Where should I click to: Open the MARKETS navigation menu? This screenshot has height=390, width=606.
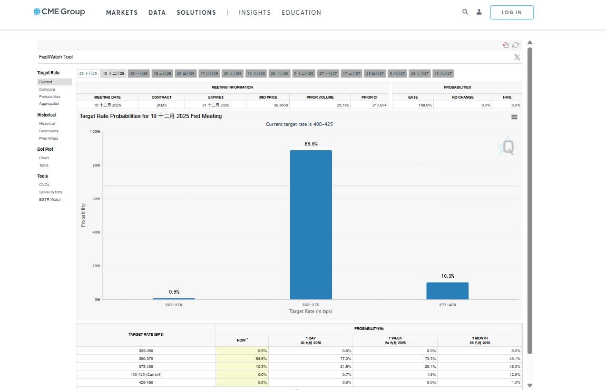[x=122, y=13]
